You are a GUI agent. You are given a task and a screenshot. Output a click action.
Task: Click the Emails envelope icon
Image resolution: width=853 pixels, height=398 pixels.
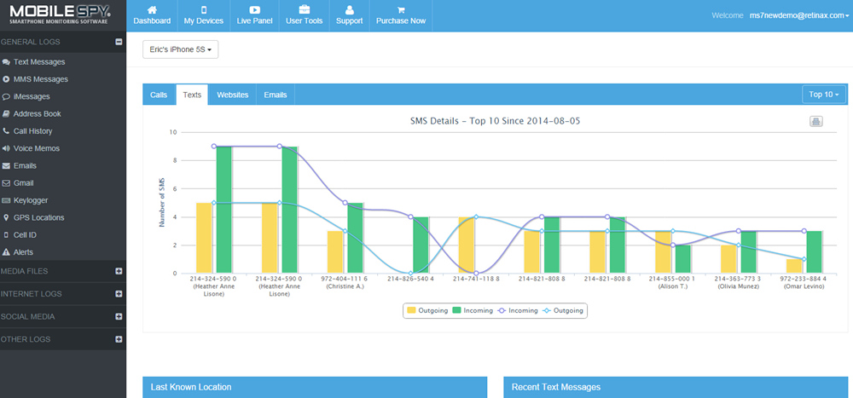pyautogui.click(x=6, y=166)
